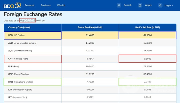Click AED buy rate 14.2000
The image size is (180, 103).
point(90,43)
